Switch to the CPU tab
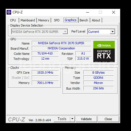This screenshot has height=131, width=131. coord(13,20)
